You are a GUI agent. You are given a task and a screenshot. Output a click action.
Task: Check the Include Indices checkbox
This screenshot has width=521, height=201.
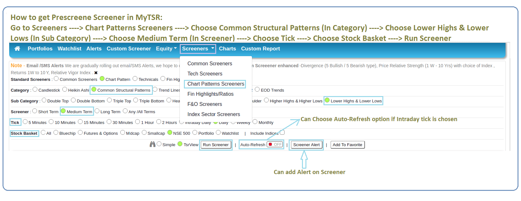pos(282,133)
